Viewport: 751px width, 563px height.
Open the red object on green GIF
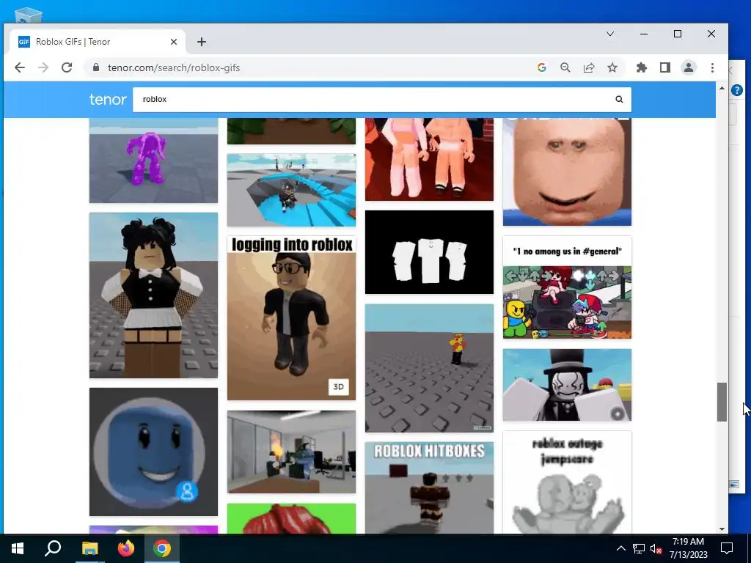pos(291,518)
